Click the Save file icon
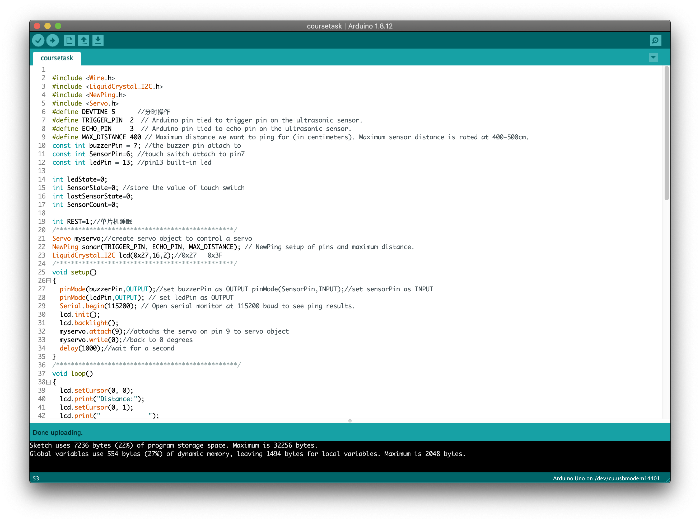Screen dimensions: 700x522 pyautogui.click(x=98, y=40)
